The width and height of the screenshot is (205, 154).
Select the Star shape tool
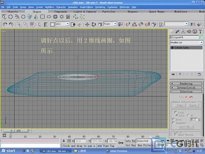click(61, 17)
